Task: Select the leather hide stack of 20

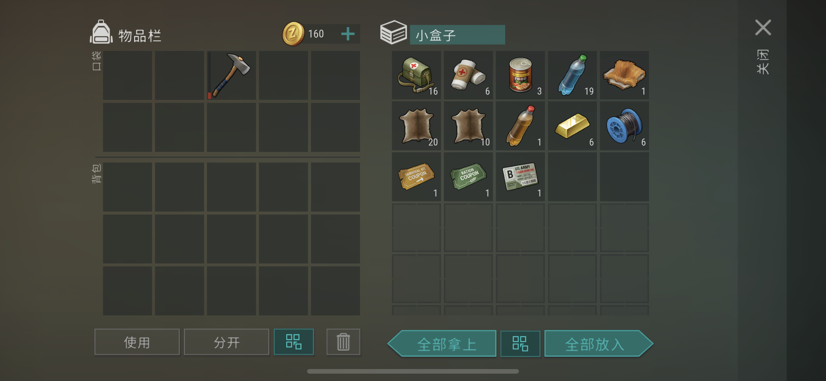Action: point(416,126)
